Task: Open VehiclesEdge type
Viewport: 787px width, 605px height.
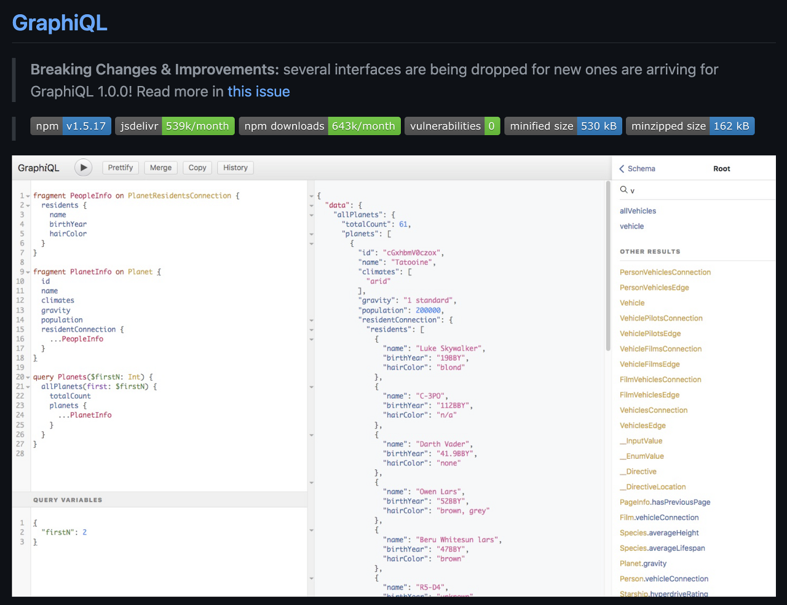Action: [643, 426]
